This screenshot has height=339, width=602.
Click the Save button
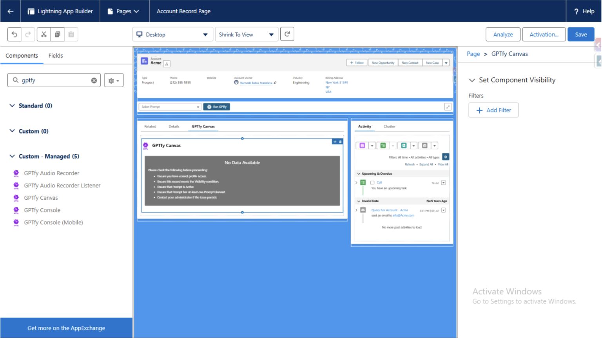[x=580, y=34]
